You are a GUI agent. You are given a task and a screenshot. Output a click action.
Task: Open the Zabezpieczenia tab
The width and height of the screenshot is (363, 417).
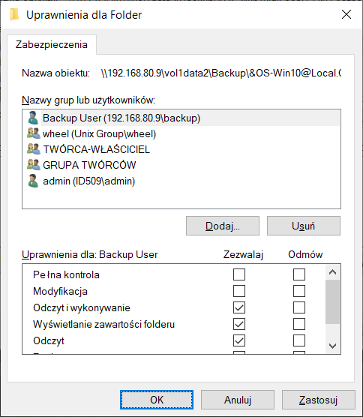coord(52,45)
